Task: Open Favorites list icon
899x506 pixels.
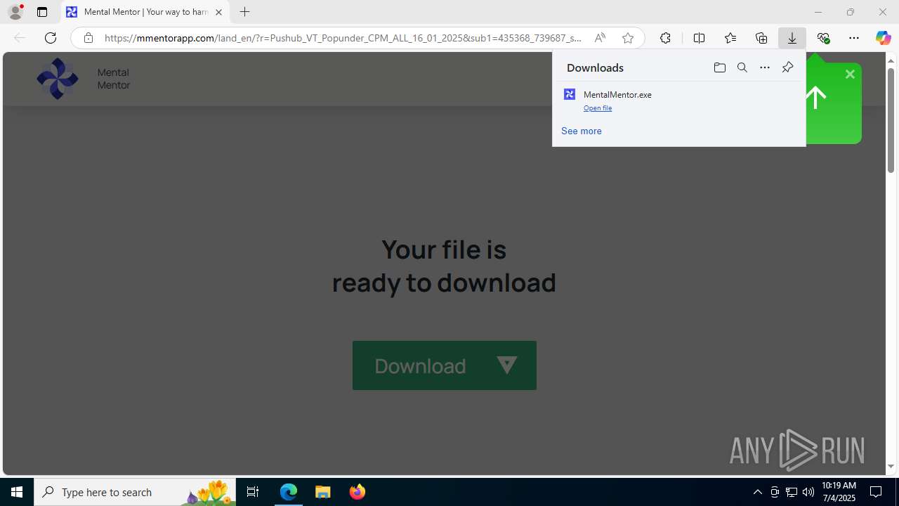Action: [x=730, y=38]
